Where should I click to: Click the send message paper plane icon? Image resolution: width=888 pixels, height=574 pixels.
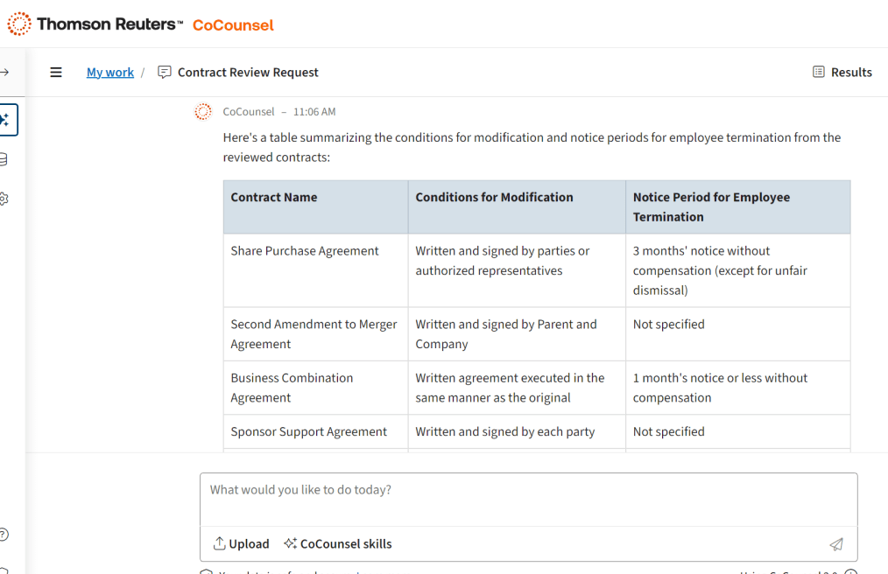[x=836, y=544]
